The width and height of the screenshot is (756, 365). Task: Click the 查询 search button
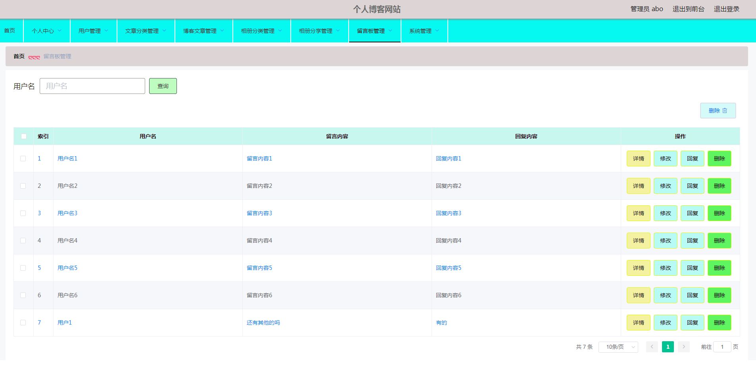163,86
